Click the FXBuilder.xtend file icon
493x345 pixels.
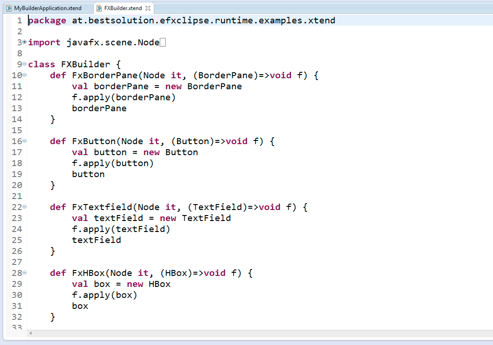point(99,8)
